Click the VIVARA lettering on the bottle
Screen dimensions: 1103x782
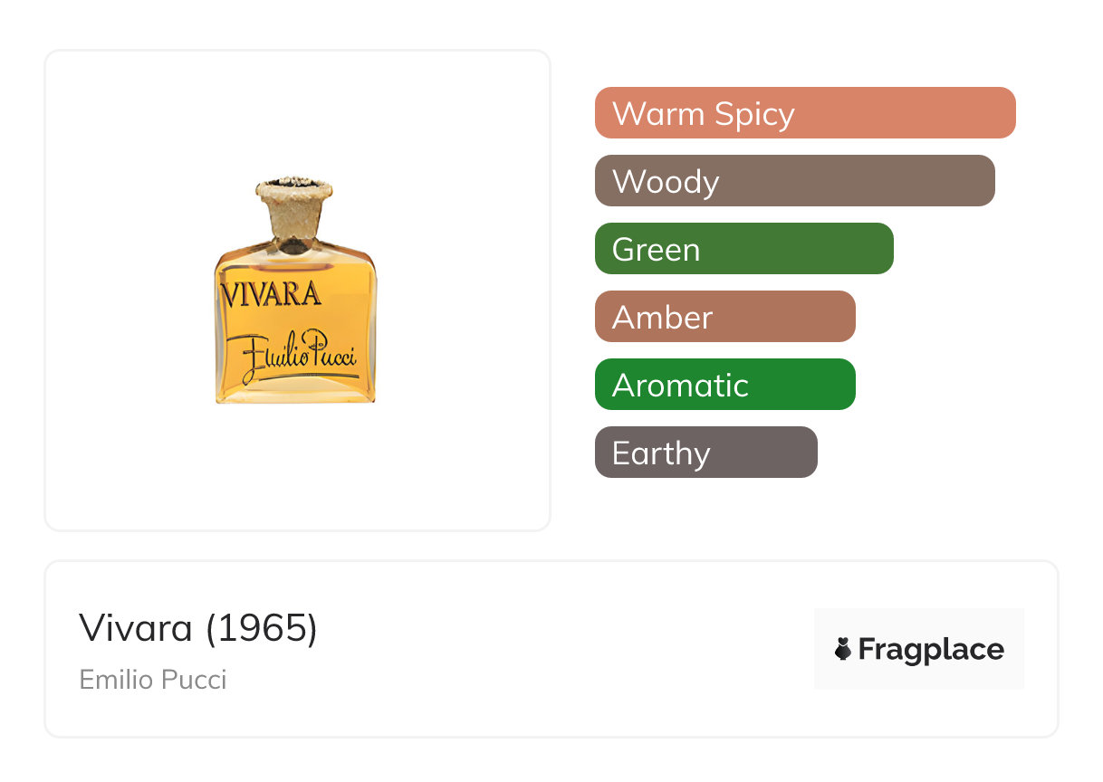click(x=271, y=294)
